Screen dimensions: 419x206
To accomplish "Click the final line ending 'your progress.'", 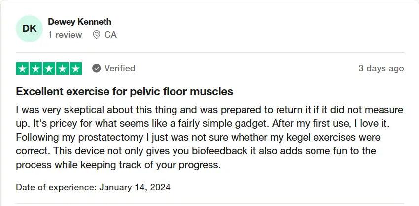I will (x=118, y=165).
